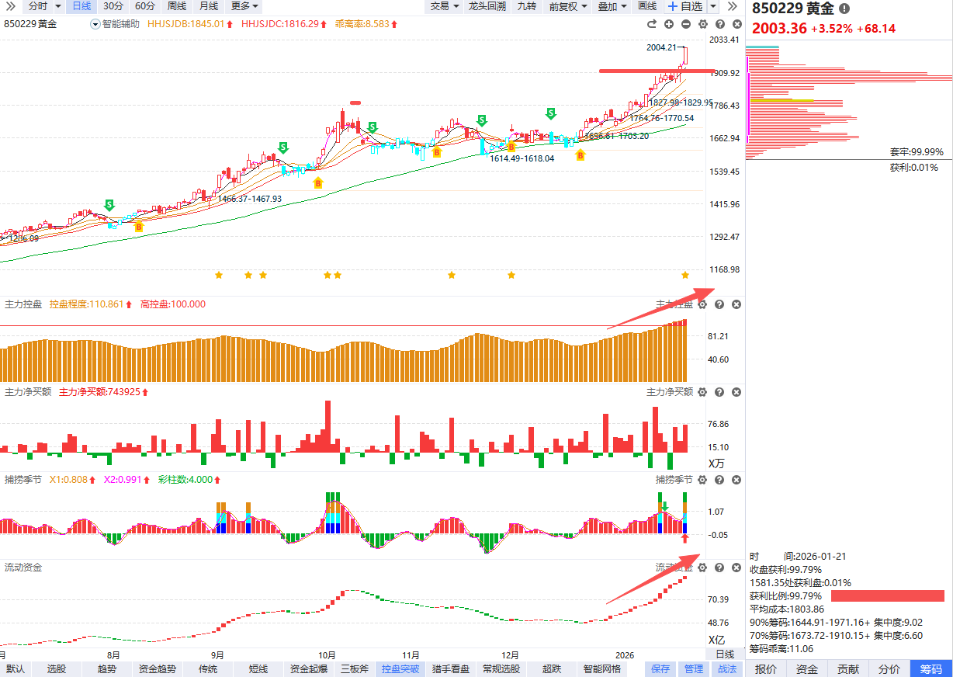Zoom out chart with minus icon
Screen dimensions: 953x677
685,24
